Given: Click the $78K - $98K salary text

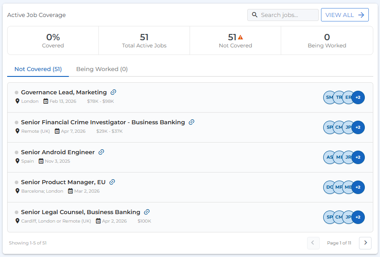Looking at the screenshot, I should pos(100,101).
